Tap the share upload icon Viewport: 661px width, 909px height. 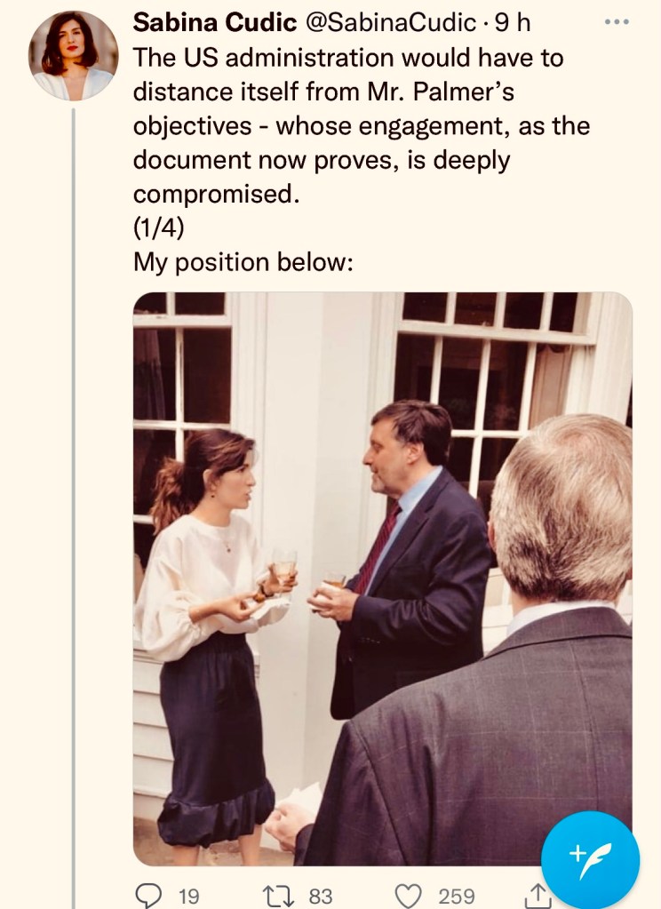[x=537, y=897]
